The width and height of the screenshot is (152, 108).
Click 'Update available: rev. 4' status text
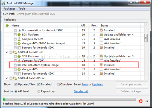tap(119, 35)
